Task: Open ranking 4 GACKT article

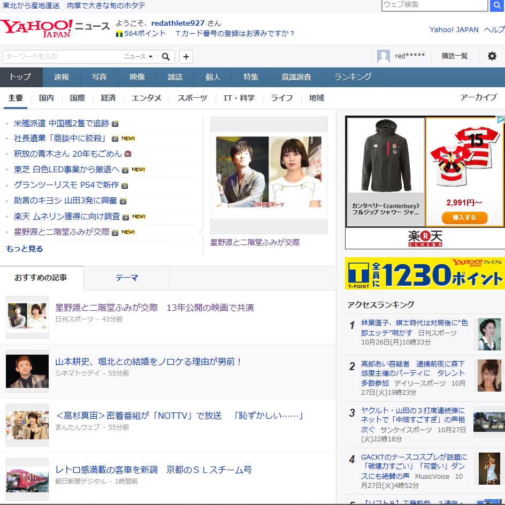Action: click(x=414, y=466)
